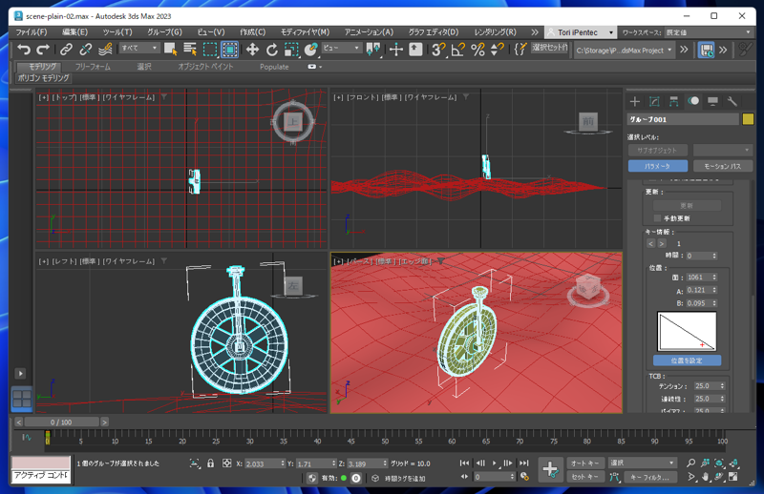Select the Rotate tool
764x494 pixels.
[272, 50]
